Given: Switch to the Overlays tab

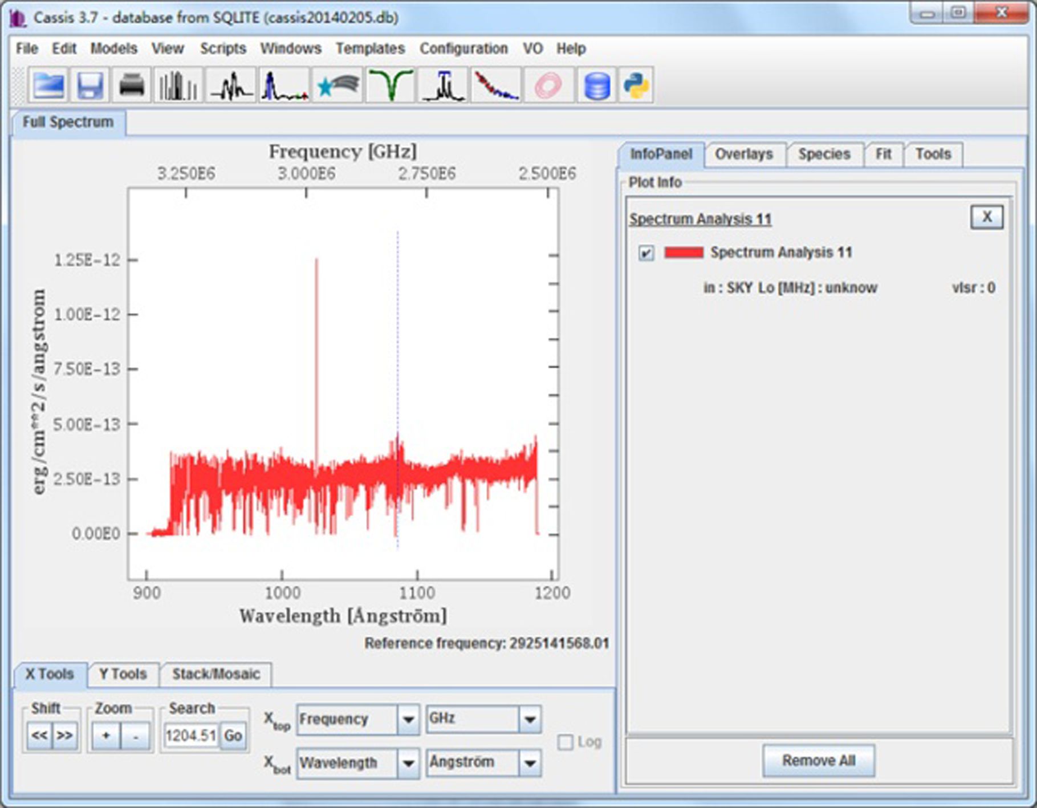Looking at the screenshot, I should point(743,154).
